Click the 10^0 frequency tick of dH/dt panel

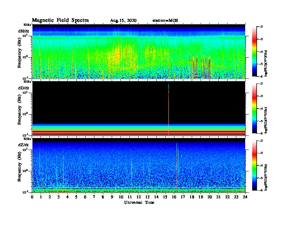click(25, 57)
